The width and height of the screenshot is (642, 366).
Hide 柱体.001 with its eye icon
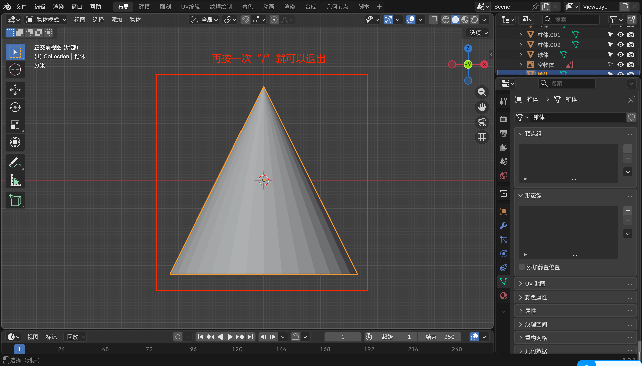(x=620, y=35)
